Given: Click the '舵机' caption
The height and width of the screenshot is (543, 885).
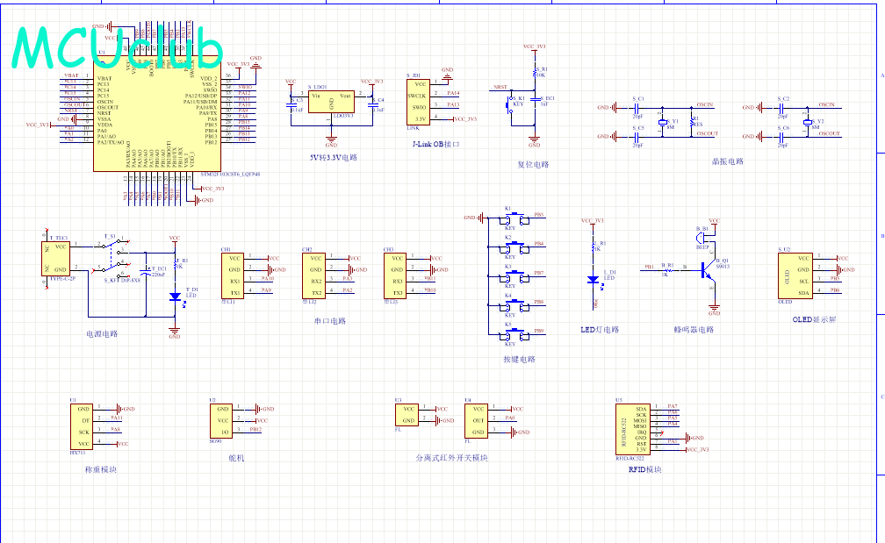Looking at the screenshot, I should tap(236, 459).
